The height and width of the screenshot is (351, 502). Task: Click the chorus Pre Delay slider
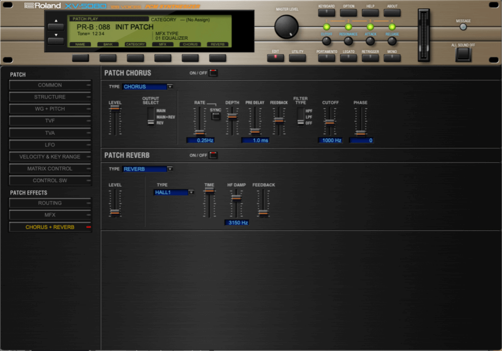tap(255, 121)
